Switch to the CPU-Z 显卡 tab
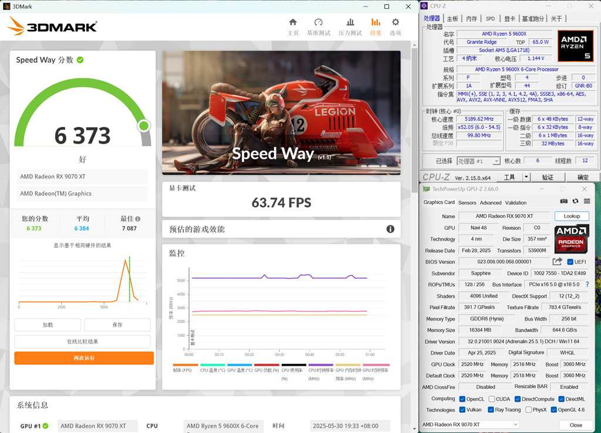Screen dimensions: 601x433 pos(509,18)
